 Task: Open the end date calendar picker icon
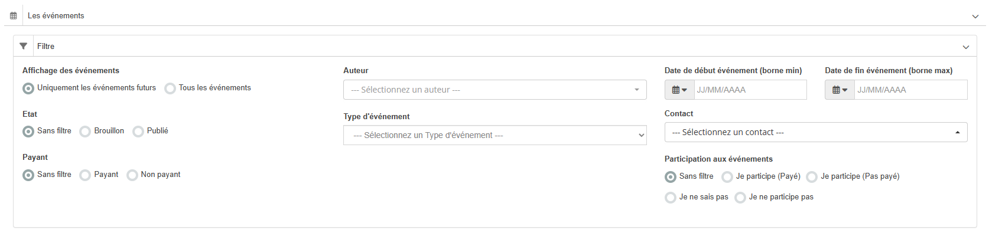pyautogui.click(x=840, y=90)
